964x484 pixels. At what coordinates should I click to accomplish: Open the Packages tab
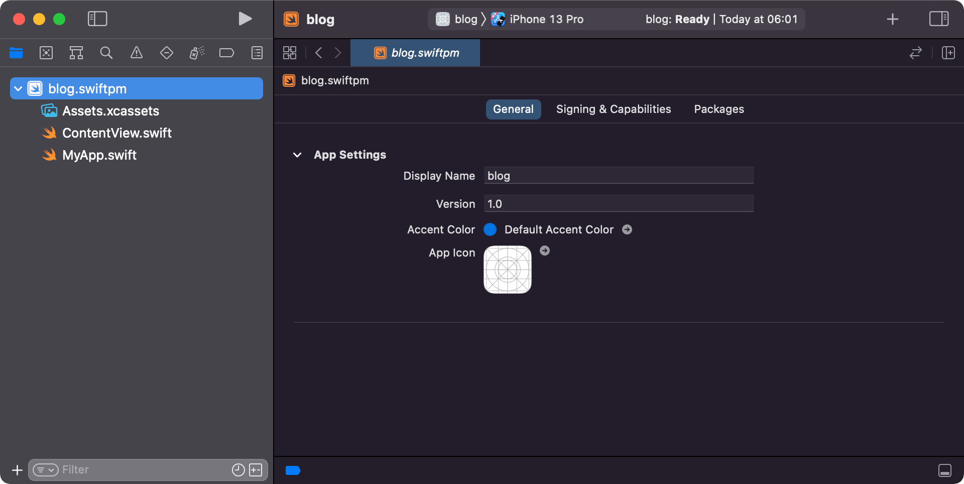(718, 109)
